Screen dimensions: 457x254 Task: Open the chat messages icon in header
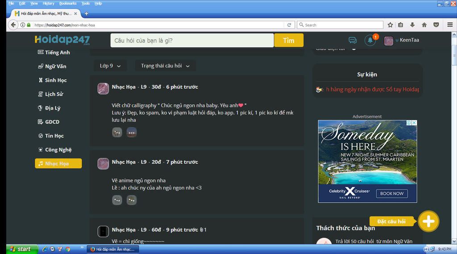coord(353,40)
